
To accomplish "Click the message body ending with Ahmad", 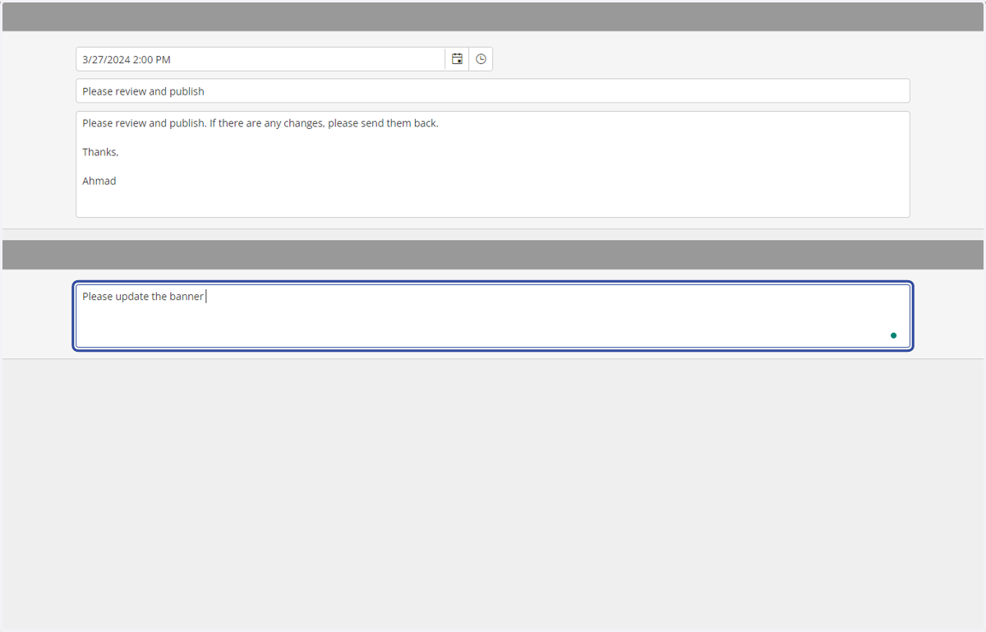I will pos(493,164).
